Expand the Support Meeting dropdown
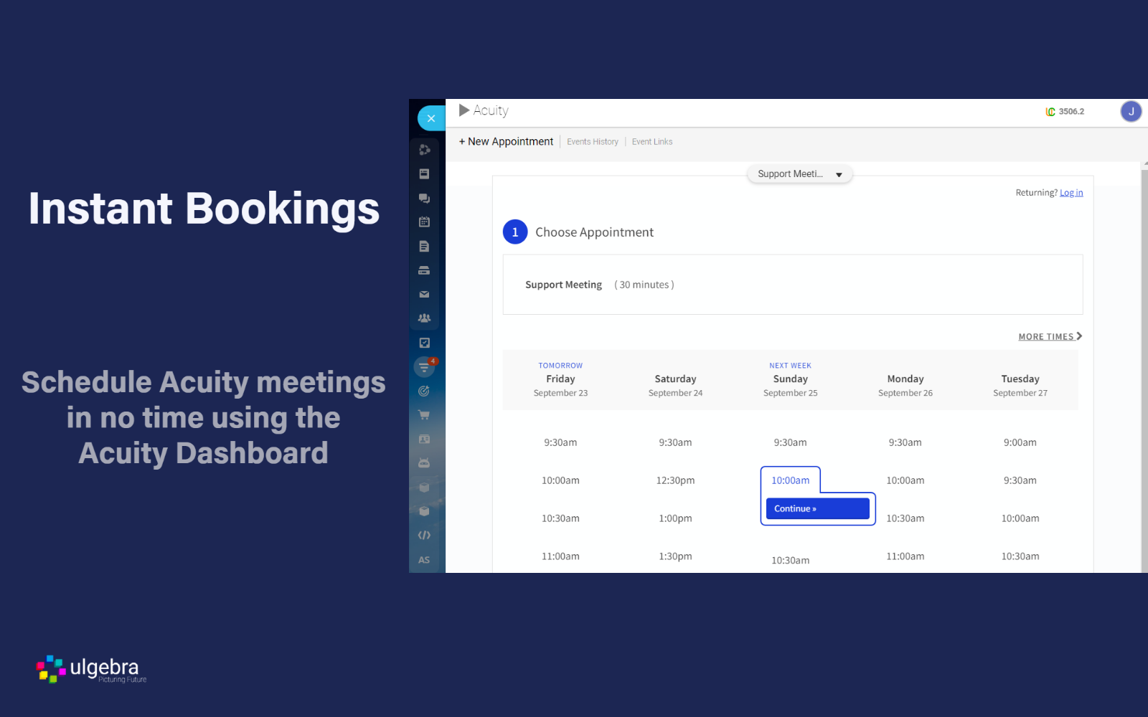Screen dimensions: 1148x717 (799, 174)
